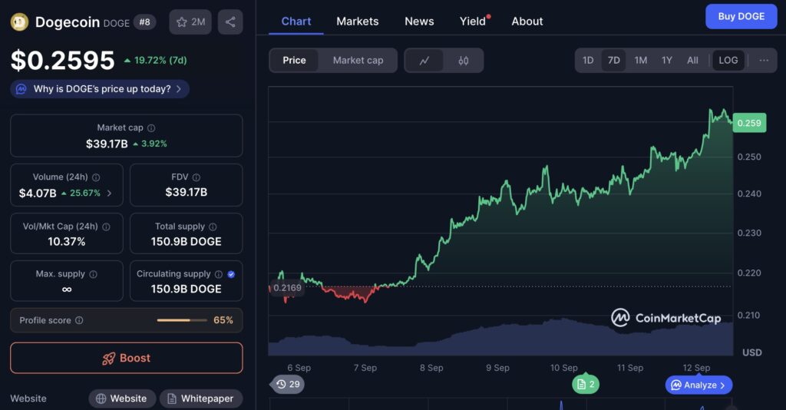Switch to line chart view icon
This screenshot has height=410, width=786.
424,61
